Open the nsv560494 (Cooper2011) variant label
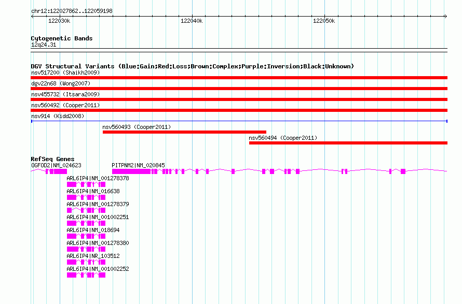462x304 pixels. click(x=283, y=138)
